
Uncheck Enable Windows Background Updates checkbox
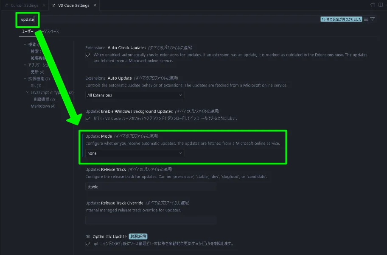(x=88, y=119)
